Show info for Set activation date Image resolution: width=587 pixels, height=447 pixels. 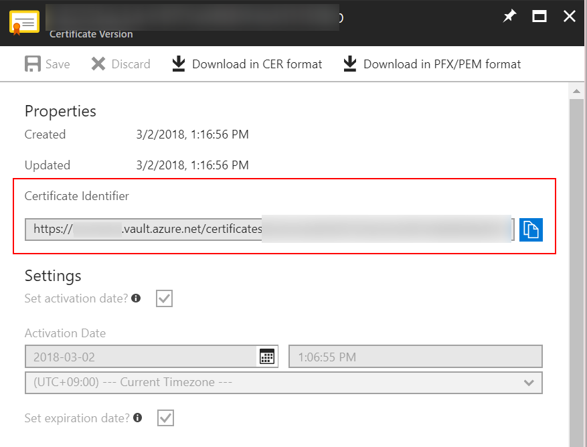coord(137,298)
